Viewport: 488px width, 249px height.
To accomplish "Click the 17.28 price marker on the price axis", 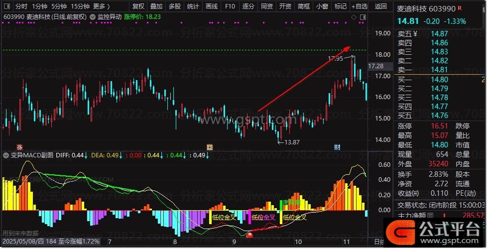I will click(x=375, y=66).
